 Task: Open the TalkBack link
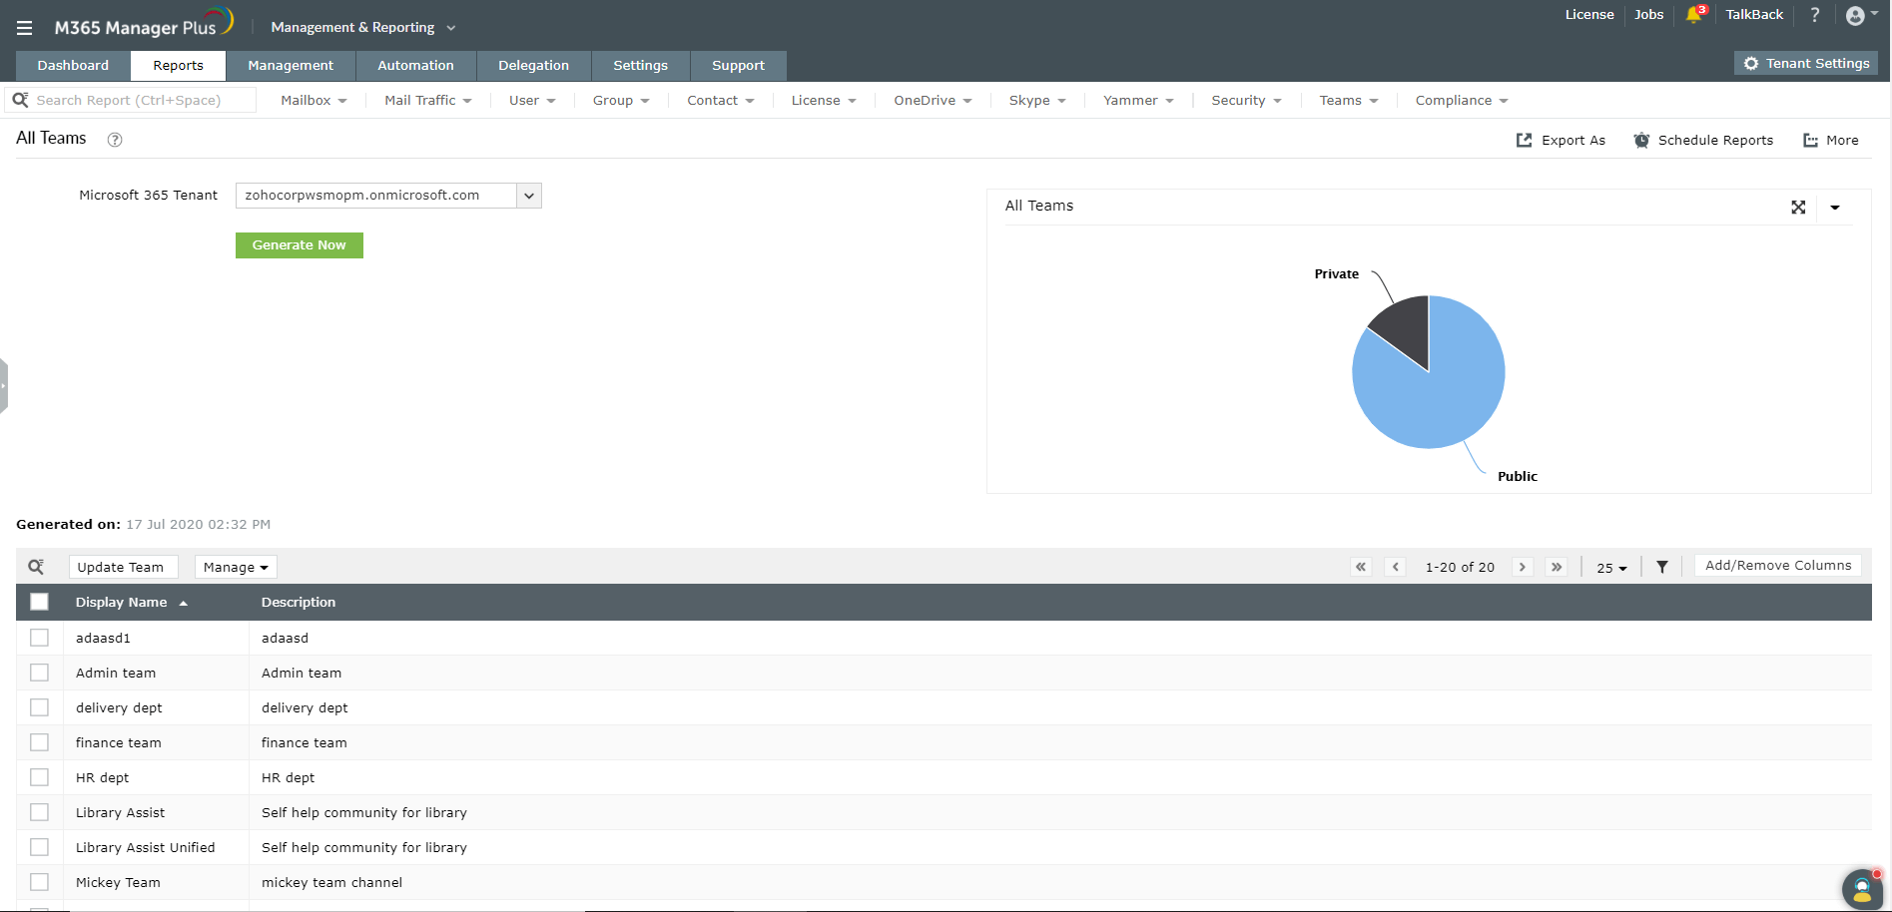coord(1754,15)
